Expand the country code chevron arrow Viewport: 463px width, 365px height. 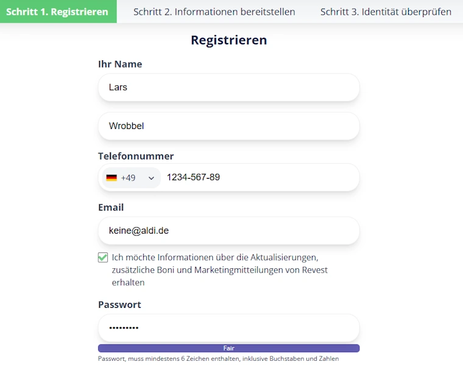click(151, 178)
